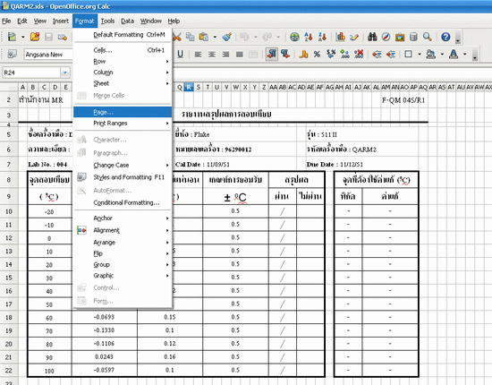This screenshot has width=492, height=385.
Task: Toggle the Show Draw Functions icon
Action: (x=354, y=37)
